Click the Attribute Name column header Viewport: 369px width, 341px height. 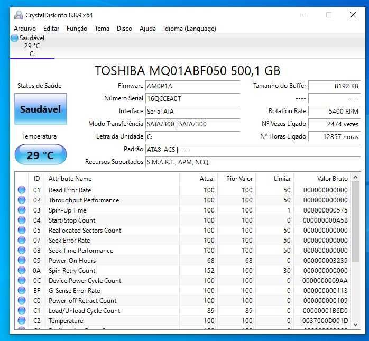pos(112,179)
